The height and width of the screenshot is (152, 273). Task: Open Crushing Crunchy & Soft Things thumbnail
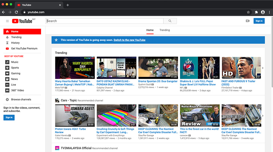[116, 115]
